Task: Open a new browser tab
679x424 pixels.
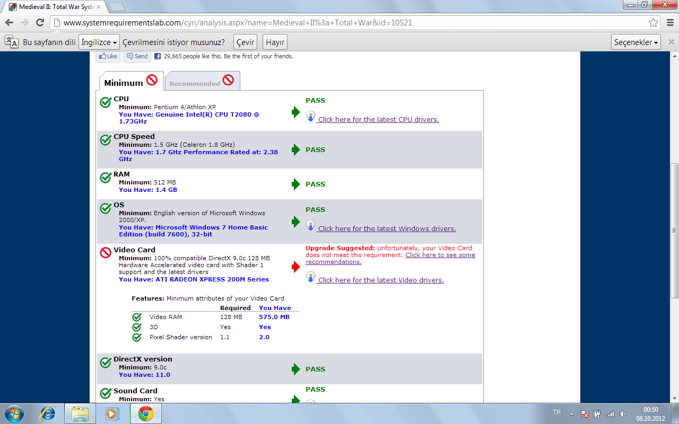Action: click(x=116, y=7)
